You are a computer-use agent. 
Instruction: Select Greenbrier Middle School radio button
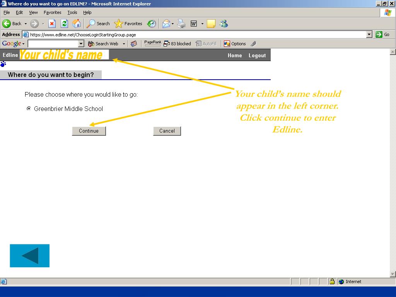coord(29,109)
